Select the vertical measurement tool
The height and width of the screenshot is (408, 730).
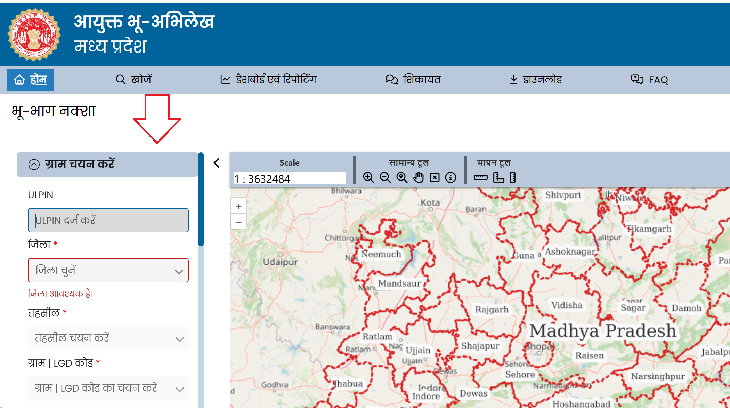coord(512,177)
